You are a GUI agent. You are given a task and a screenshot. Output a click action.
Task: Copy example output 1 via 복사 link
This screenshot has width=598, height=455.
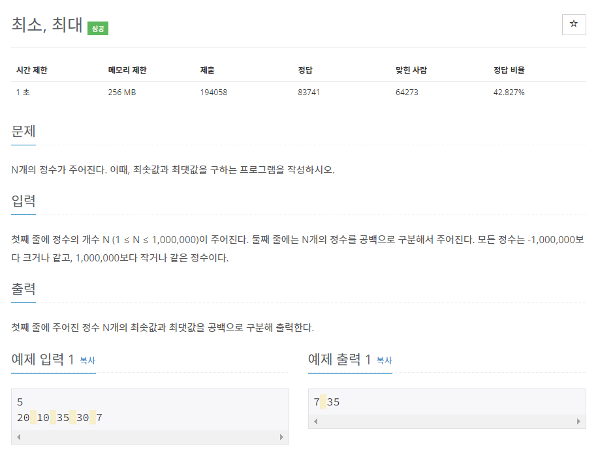(384, 360)
